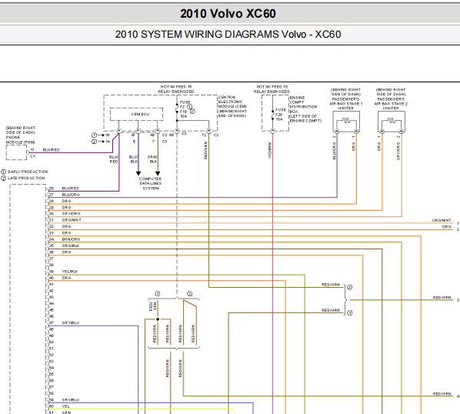Click the '2010 Volvo XC60' page title
Screen dimensions: 460x414
pyautogui.click(x=228, y=14)
